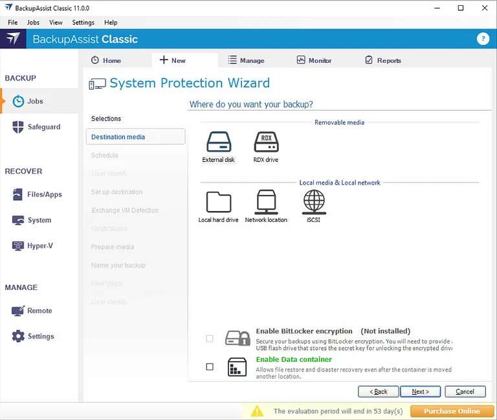Click the Enable Data container green label

coord(294,359)
